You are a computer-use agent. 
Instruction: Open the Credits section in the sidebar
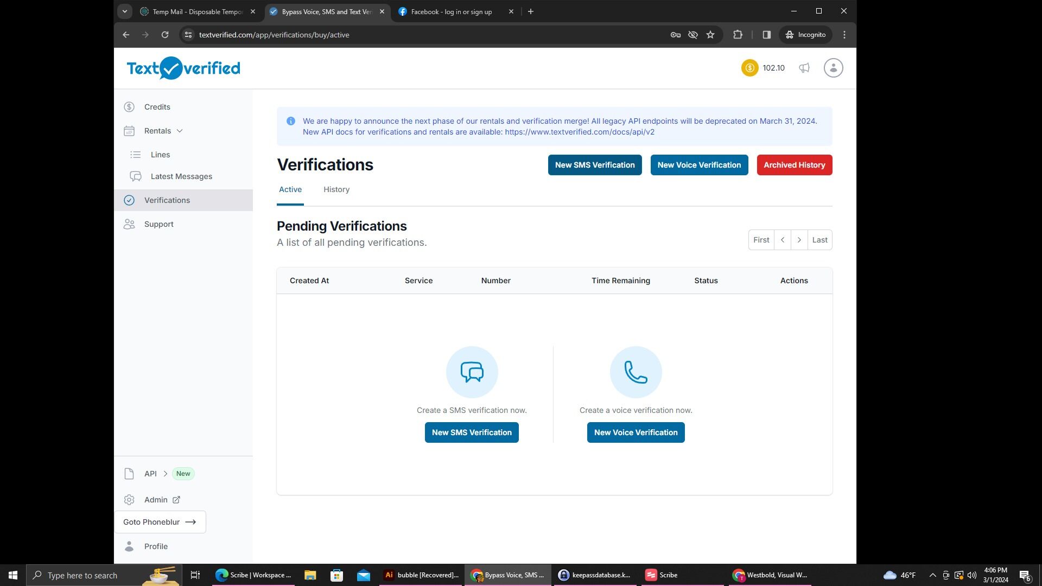click(157, 106)
